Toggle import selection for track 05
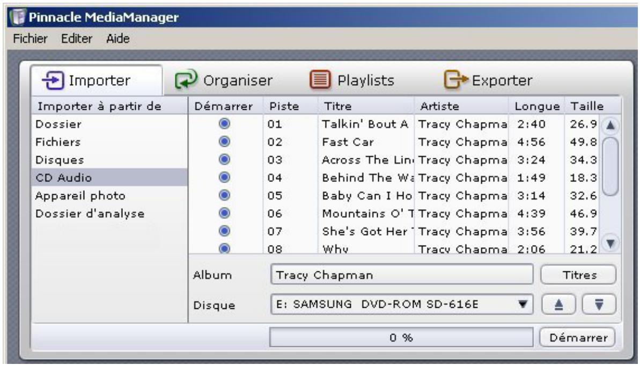 coord(224,195)
